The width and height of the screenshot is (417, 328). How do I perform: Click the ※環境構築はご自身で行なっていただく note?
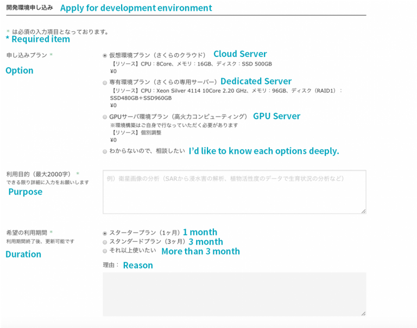[174, 125]
